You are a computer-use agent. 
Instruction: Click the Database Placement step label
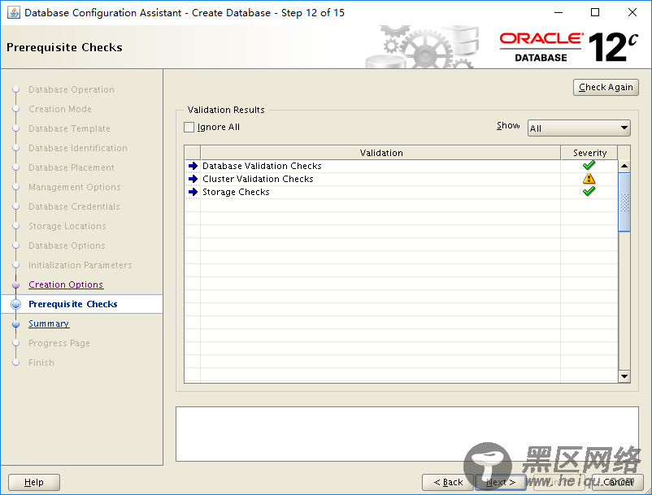click(71, 168)
